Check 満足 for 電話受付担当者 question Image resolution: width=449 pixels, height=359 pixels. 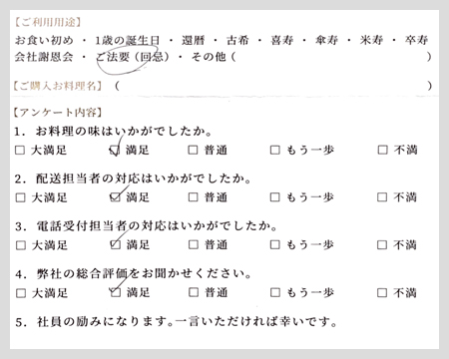pyautogui.click(x=115, y=245)
